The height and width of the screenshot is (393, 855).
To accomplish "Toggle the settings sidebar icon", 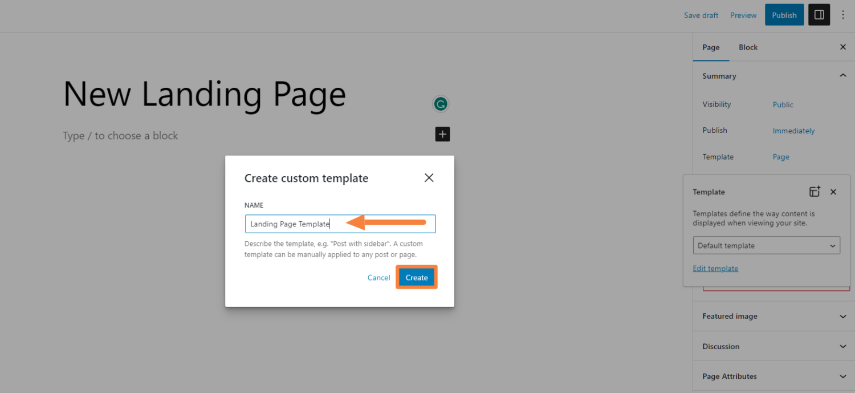I will pyautogui.click(x=819, y=15).
